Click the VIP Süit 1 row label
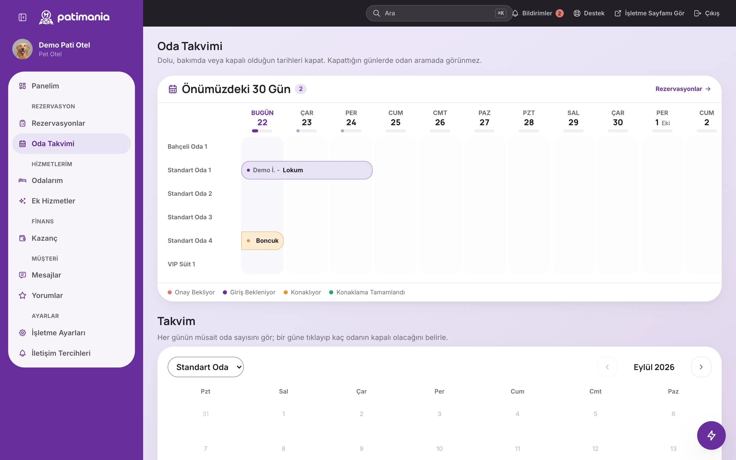 [x=181, y=264]
